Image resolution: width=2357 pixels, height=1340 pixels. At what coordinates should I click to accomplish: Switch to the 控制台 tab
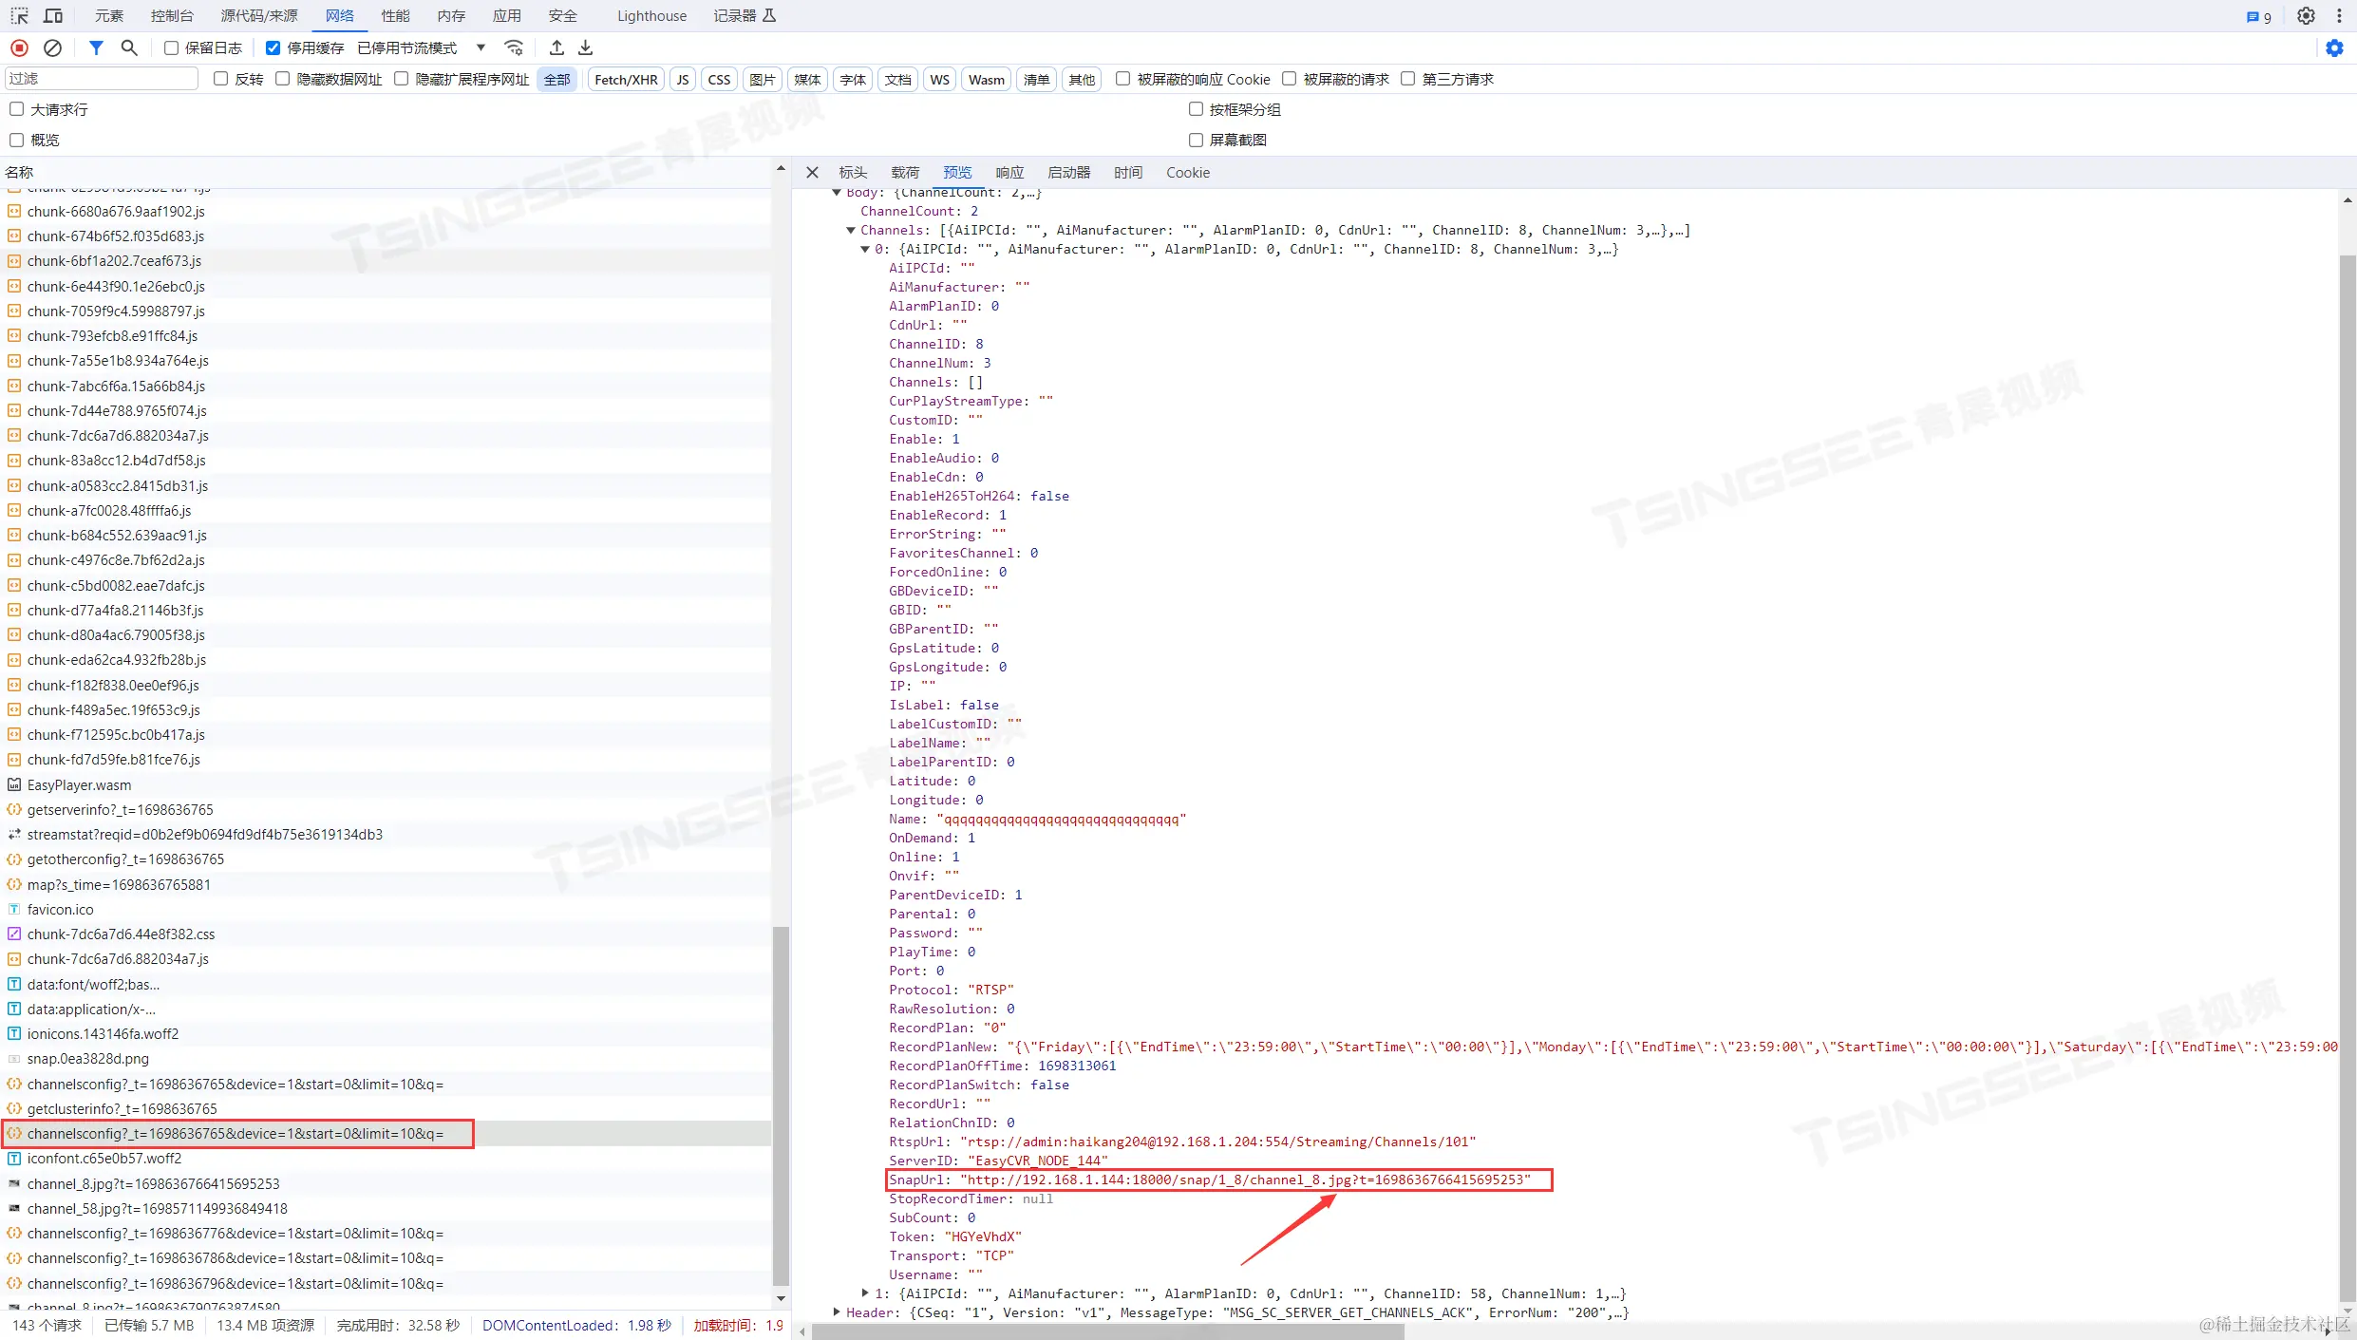pyautogui.click(x=172, y=15)
